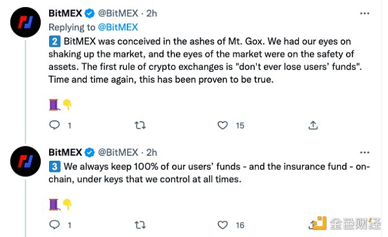Share the Mt. Gox tweet

[x=313, y=125]
